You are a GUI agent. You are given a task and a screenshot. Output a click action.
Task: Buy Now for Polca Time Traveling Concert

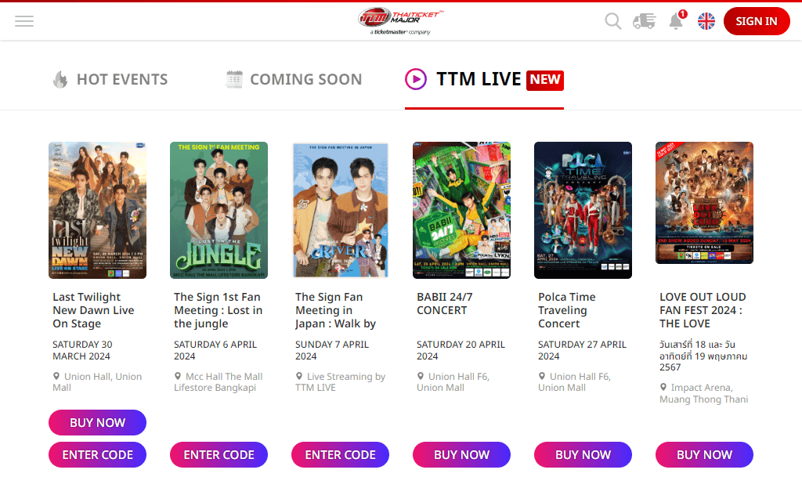pyautogui.click(x=583, y=454)
